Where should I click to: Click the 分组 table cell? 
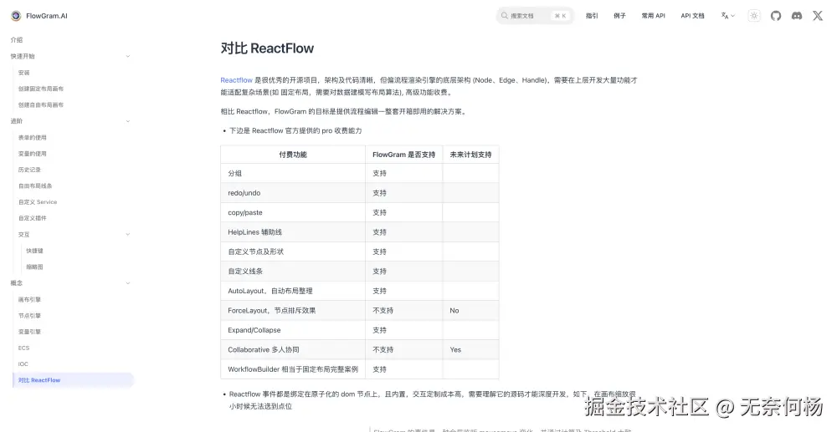click(x=293, y=173)
